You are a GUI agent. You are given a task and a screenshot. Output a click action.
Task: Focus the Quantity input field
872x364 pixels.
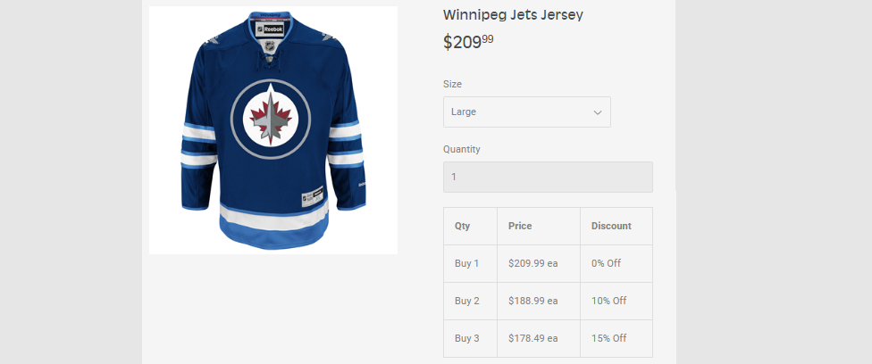548,178
